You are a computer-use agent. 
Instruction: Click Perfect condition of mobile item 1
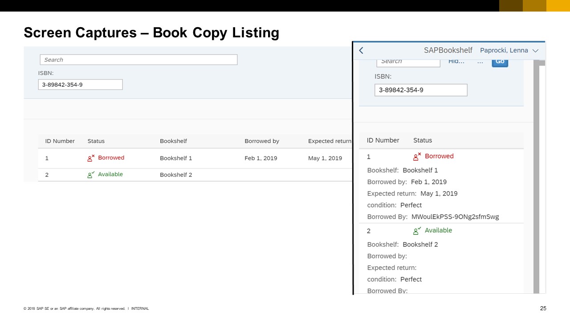(411, 205)
